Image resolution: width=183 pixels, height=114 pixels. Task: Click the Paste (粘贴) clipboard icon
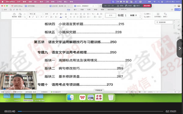20,14
